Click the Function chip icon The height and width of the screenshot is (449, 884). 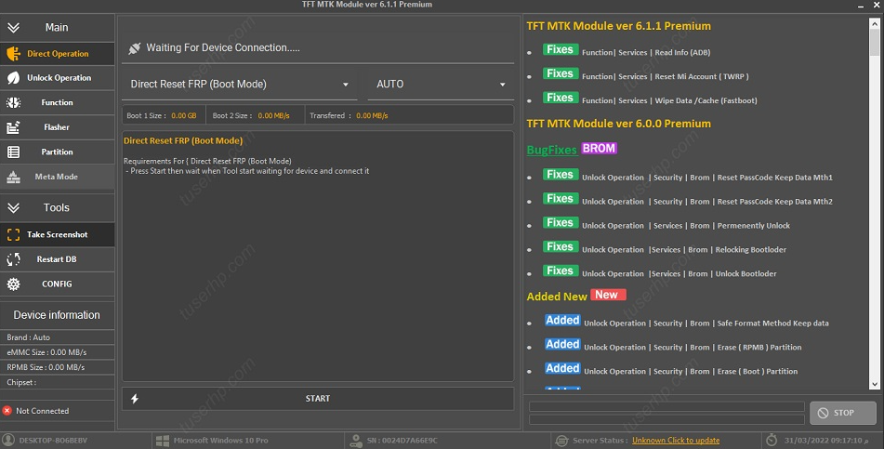pyautogui.click(x=14, y=102)
